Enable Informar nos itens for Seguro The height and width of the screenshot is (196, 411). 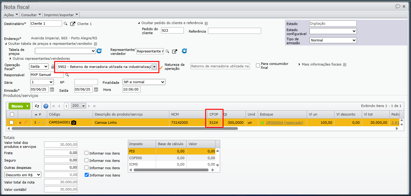click(87, 160)
